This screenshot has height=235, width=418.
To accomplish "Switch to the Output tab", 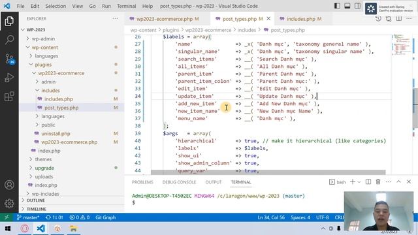I will [x=214, y=182].
